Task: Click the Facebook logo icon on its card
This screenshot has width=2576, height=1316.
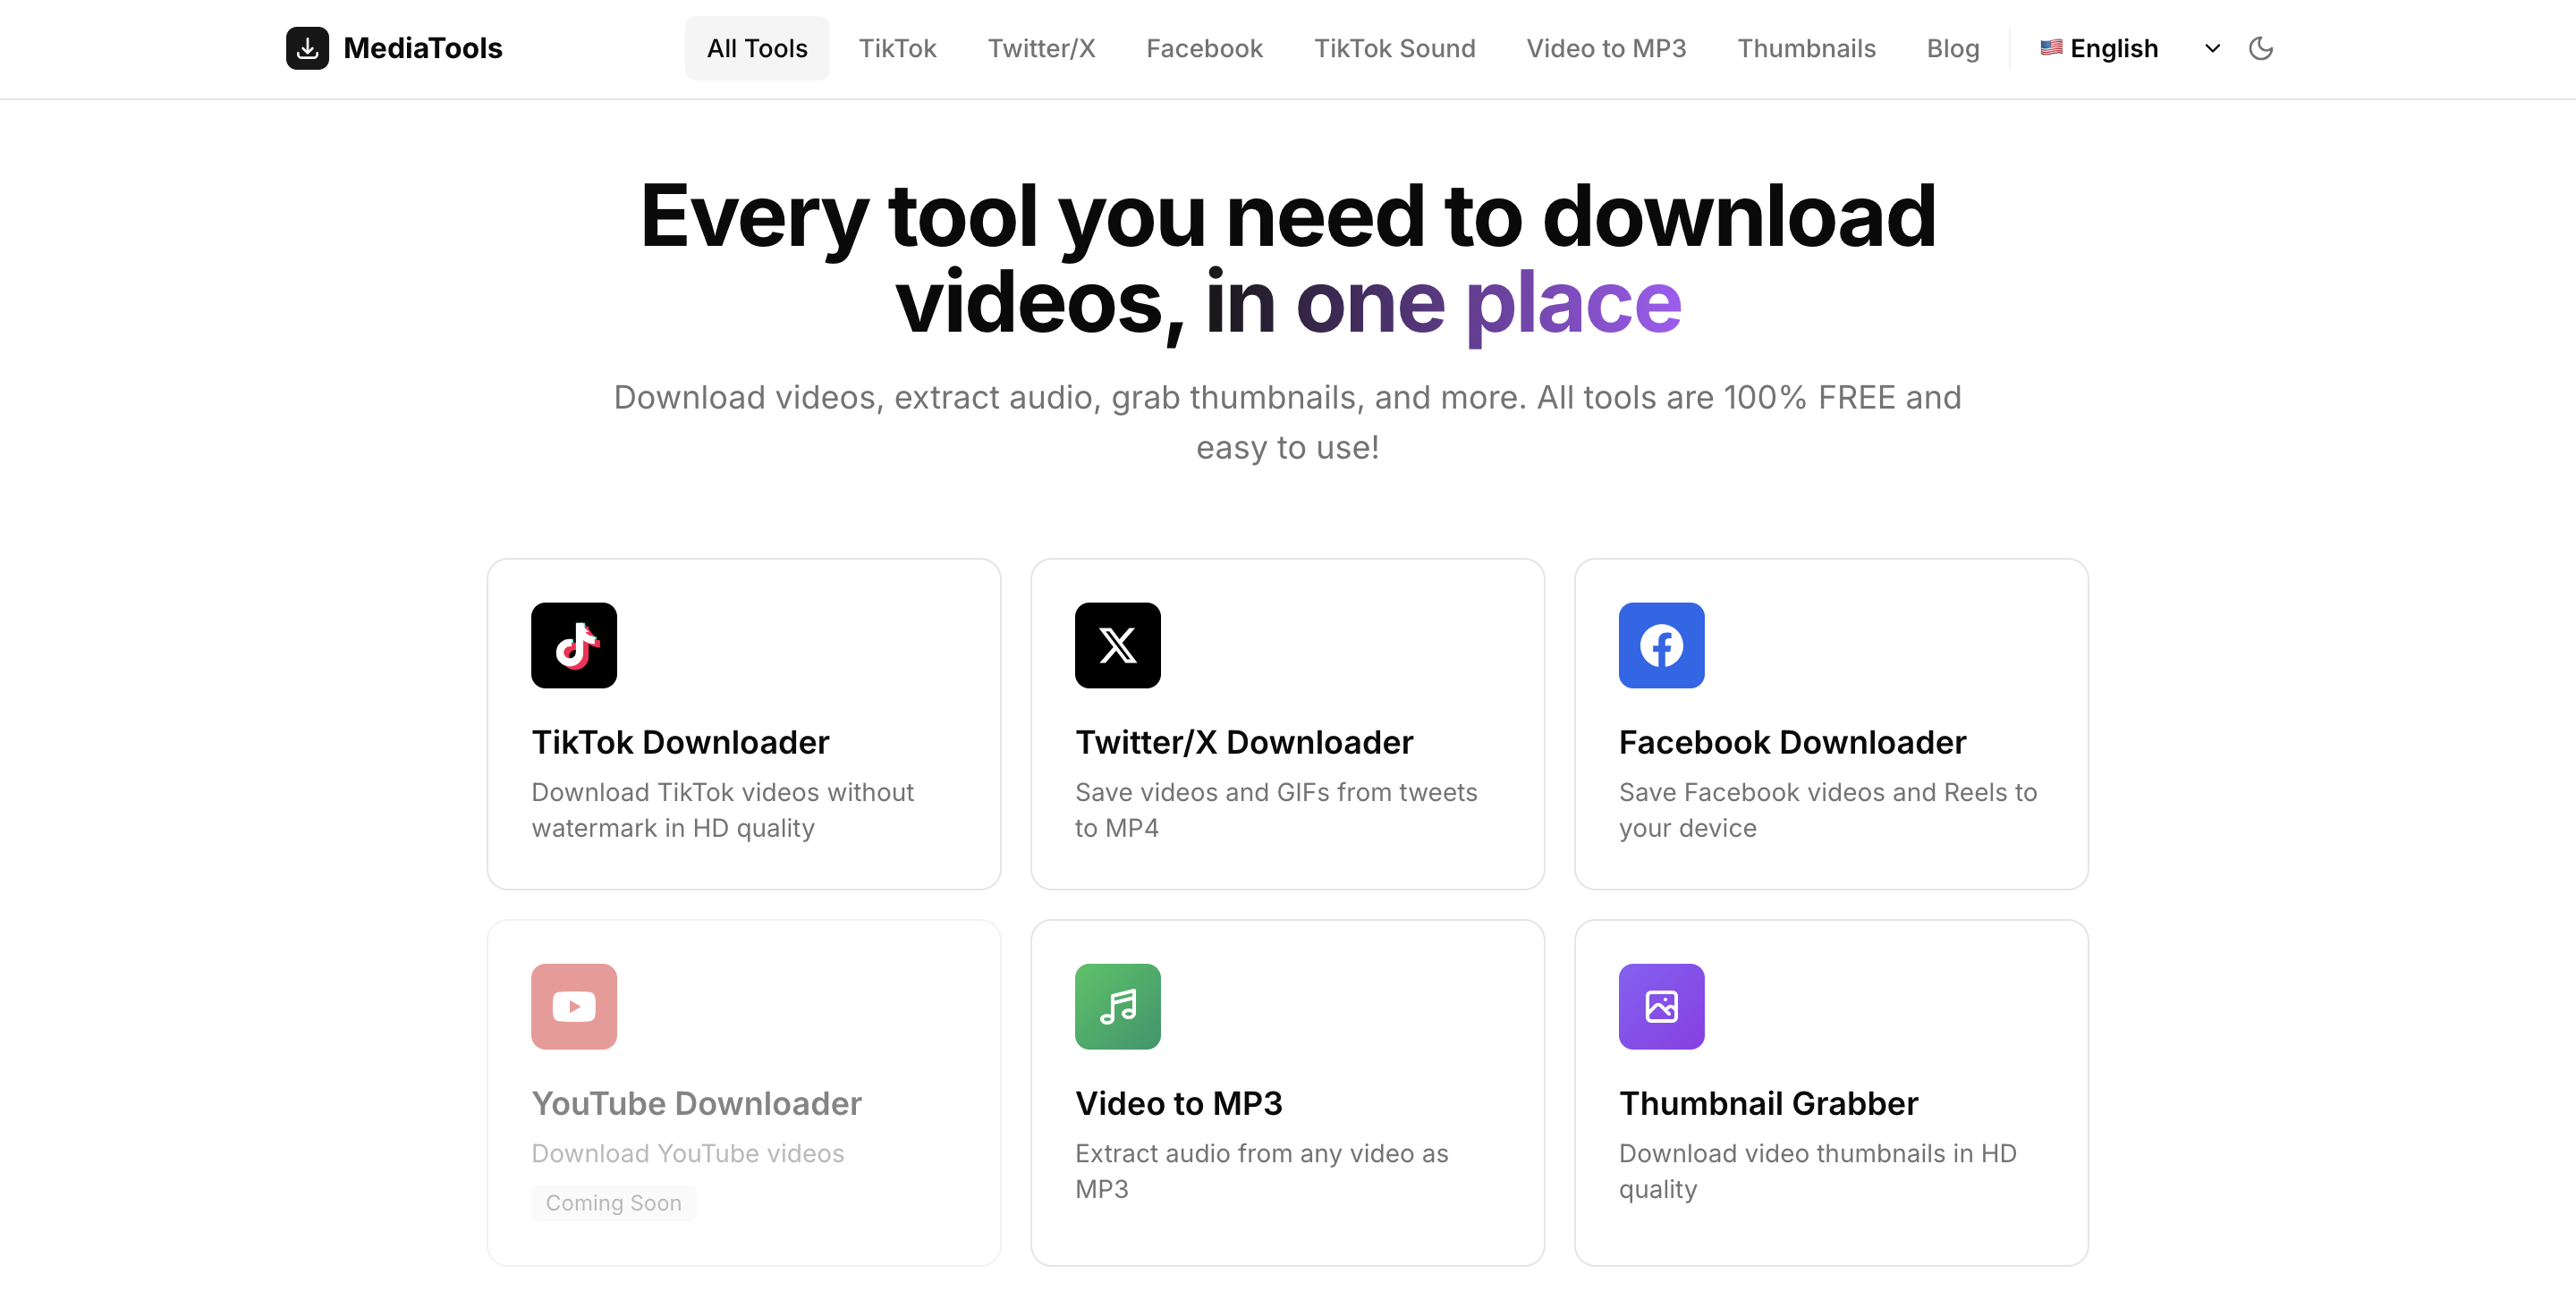Action: coord(1660,645)
